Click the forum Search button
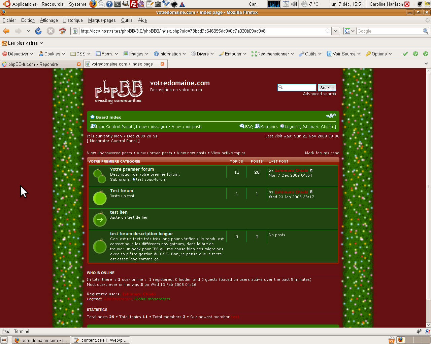Viewport: 431px width, 344px height. [x=327, y=88]
